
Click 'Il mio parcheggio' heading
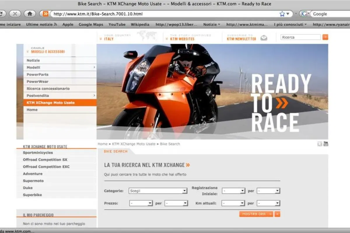tap(38, 215)
